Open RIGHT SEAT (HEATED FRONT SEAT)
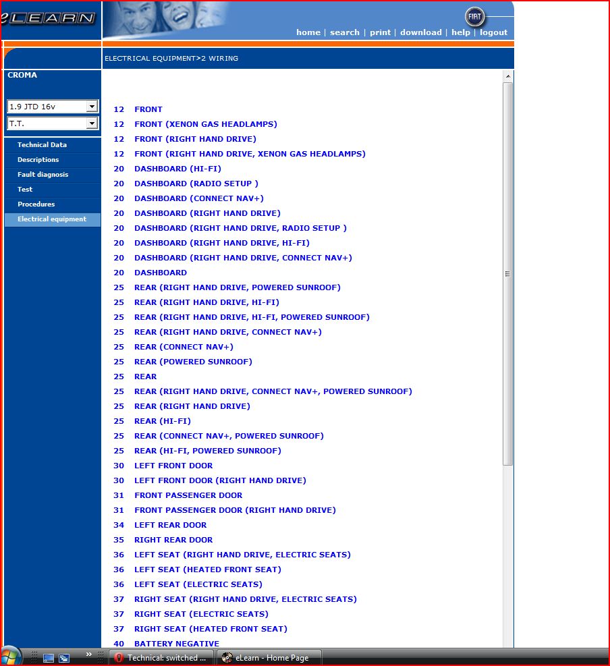 [211, 630]
